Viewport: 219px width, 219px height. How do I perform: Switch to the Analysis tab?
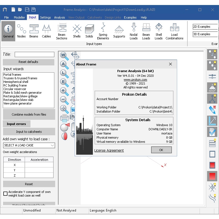click(60, 17)
